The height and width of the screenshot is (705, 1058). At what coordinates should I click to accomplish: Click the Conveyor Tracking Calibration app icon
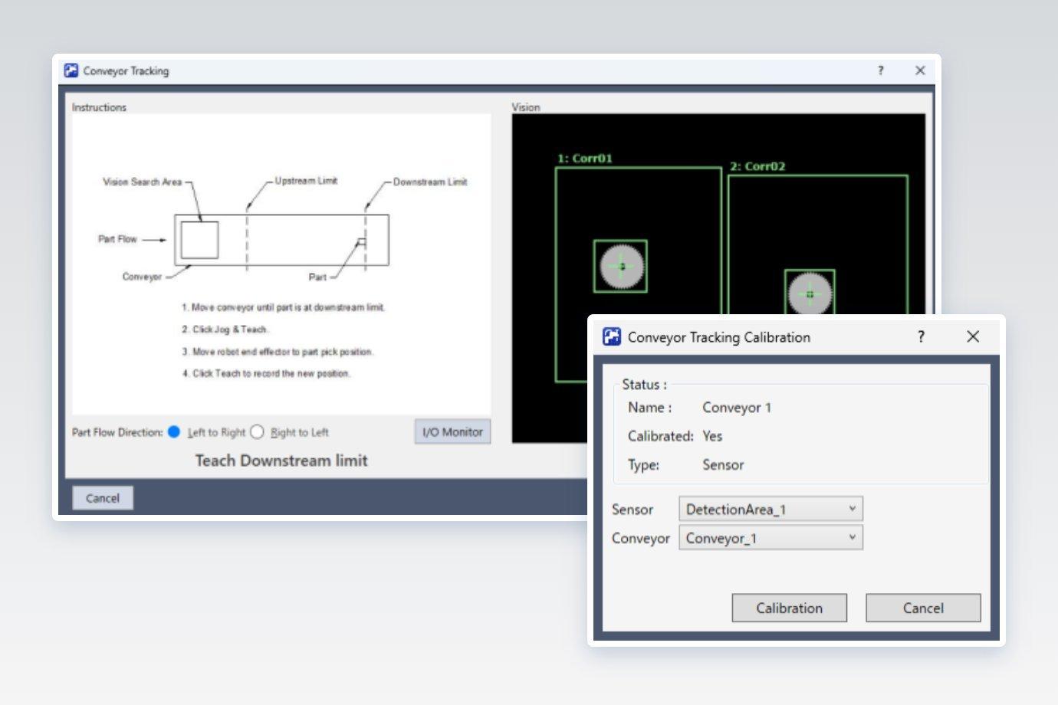612,336
